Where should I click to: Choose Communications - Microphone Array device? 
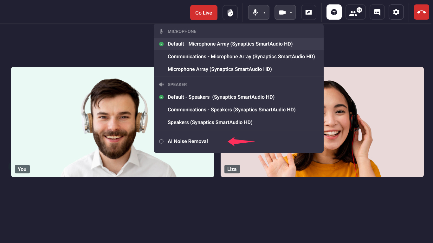(239, 57)
